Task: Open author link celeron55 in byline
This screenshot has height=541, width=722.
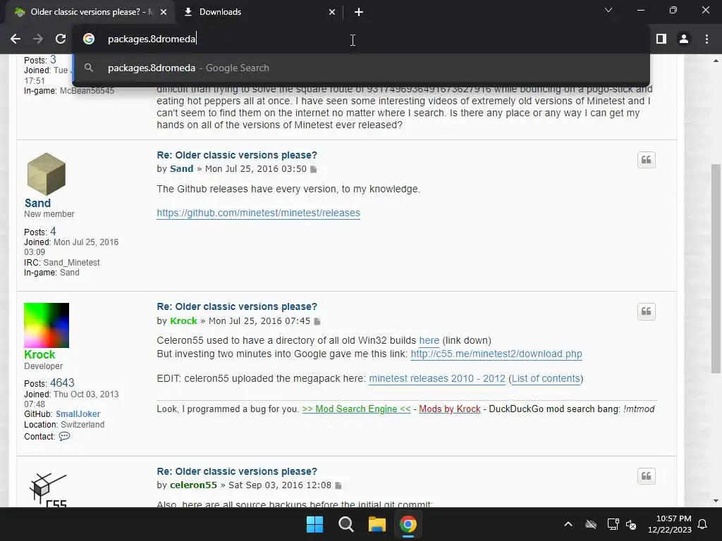Action: point(193,485)
